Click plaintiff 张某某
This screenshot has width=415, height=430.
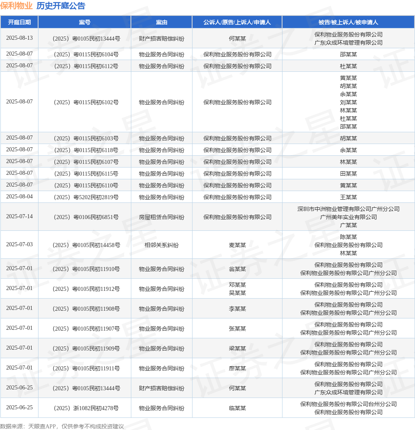click(x=237, y=329)
